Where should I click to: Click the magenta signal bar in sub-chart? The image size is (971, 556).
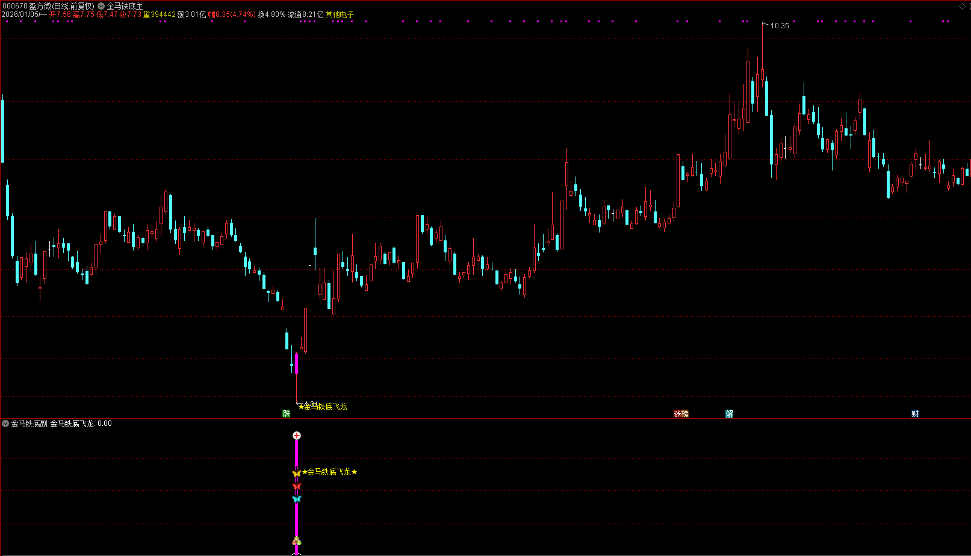coord(296,518)
